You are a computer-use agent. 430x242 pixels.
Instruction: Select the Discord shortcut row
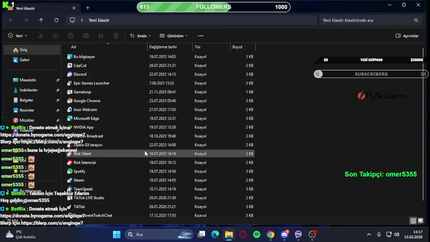[160, 74]
